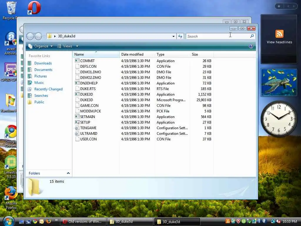Viewport: 301px width, 226px height.
Task: Expand breadcrumb arrow before 3D_duke3d
Action: pyautogui.click(x=55, y=36)
